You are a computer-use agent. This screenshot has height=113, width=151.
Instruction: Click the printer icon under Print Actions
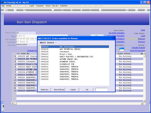click(122, 49)
